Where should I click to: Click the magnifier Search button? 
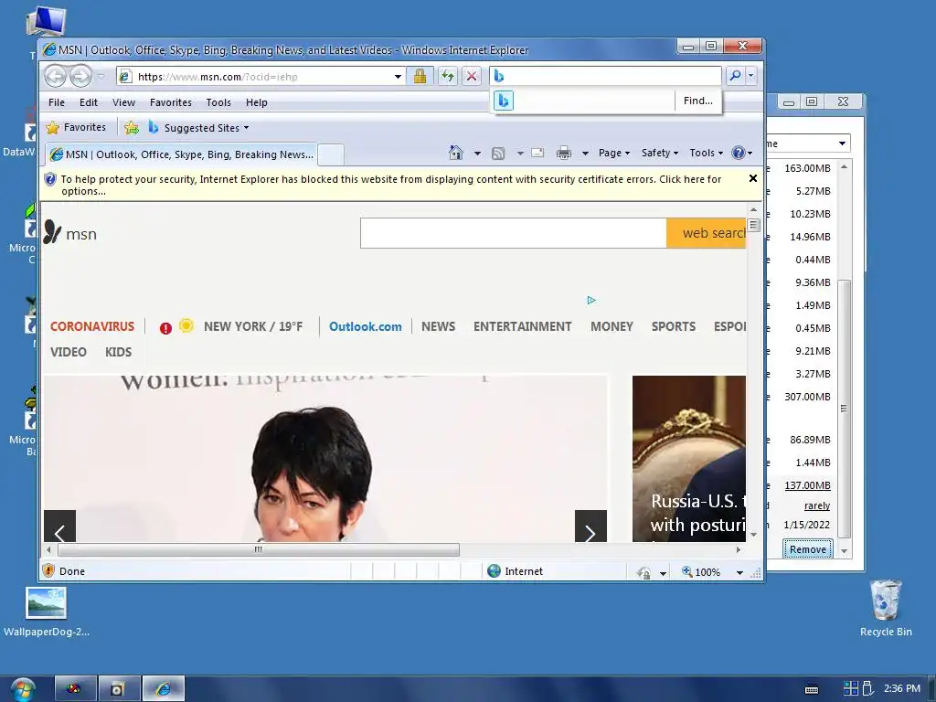[736, 76]
